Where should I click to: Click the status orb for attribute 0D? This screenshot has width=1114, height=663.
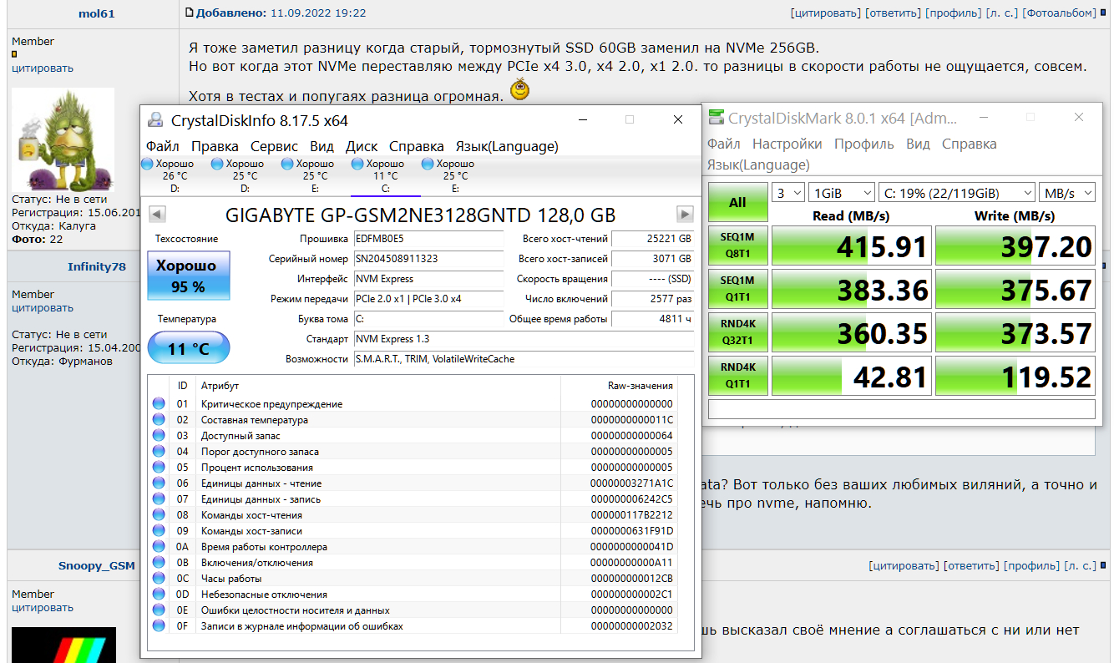point(159,595)
